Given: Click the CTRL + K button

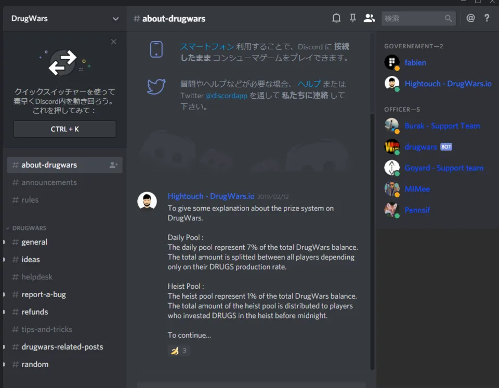Looking at the screenshot, I should pyautogui.click(x=64, y=129).
